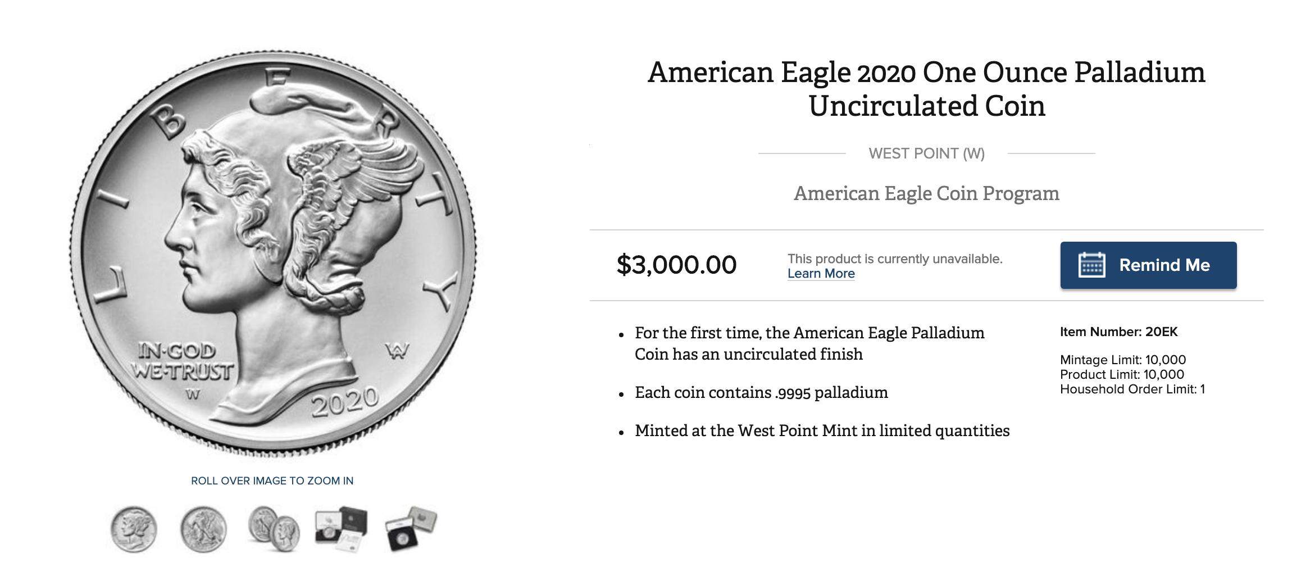Viewport: 1292px width, 580px height.
Task: Click the Household Order Limit text
Action: click(x=1132, y=389)
